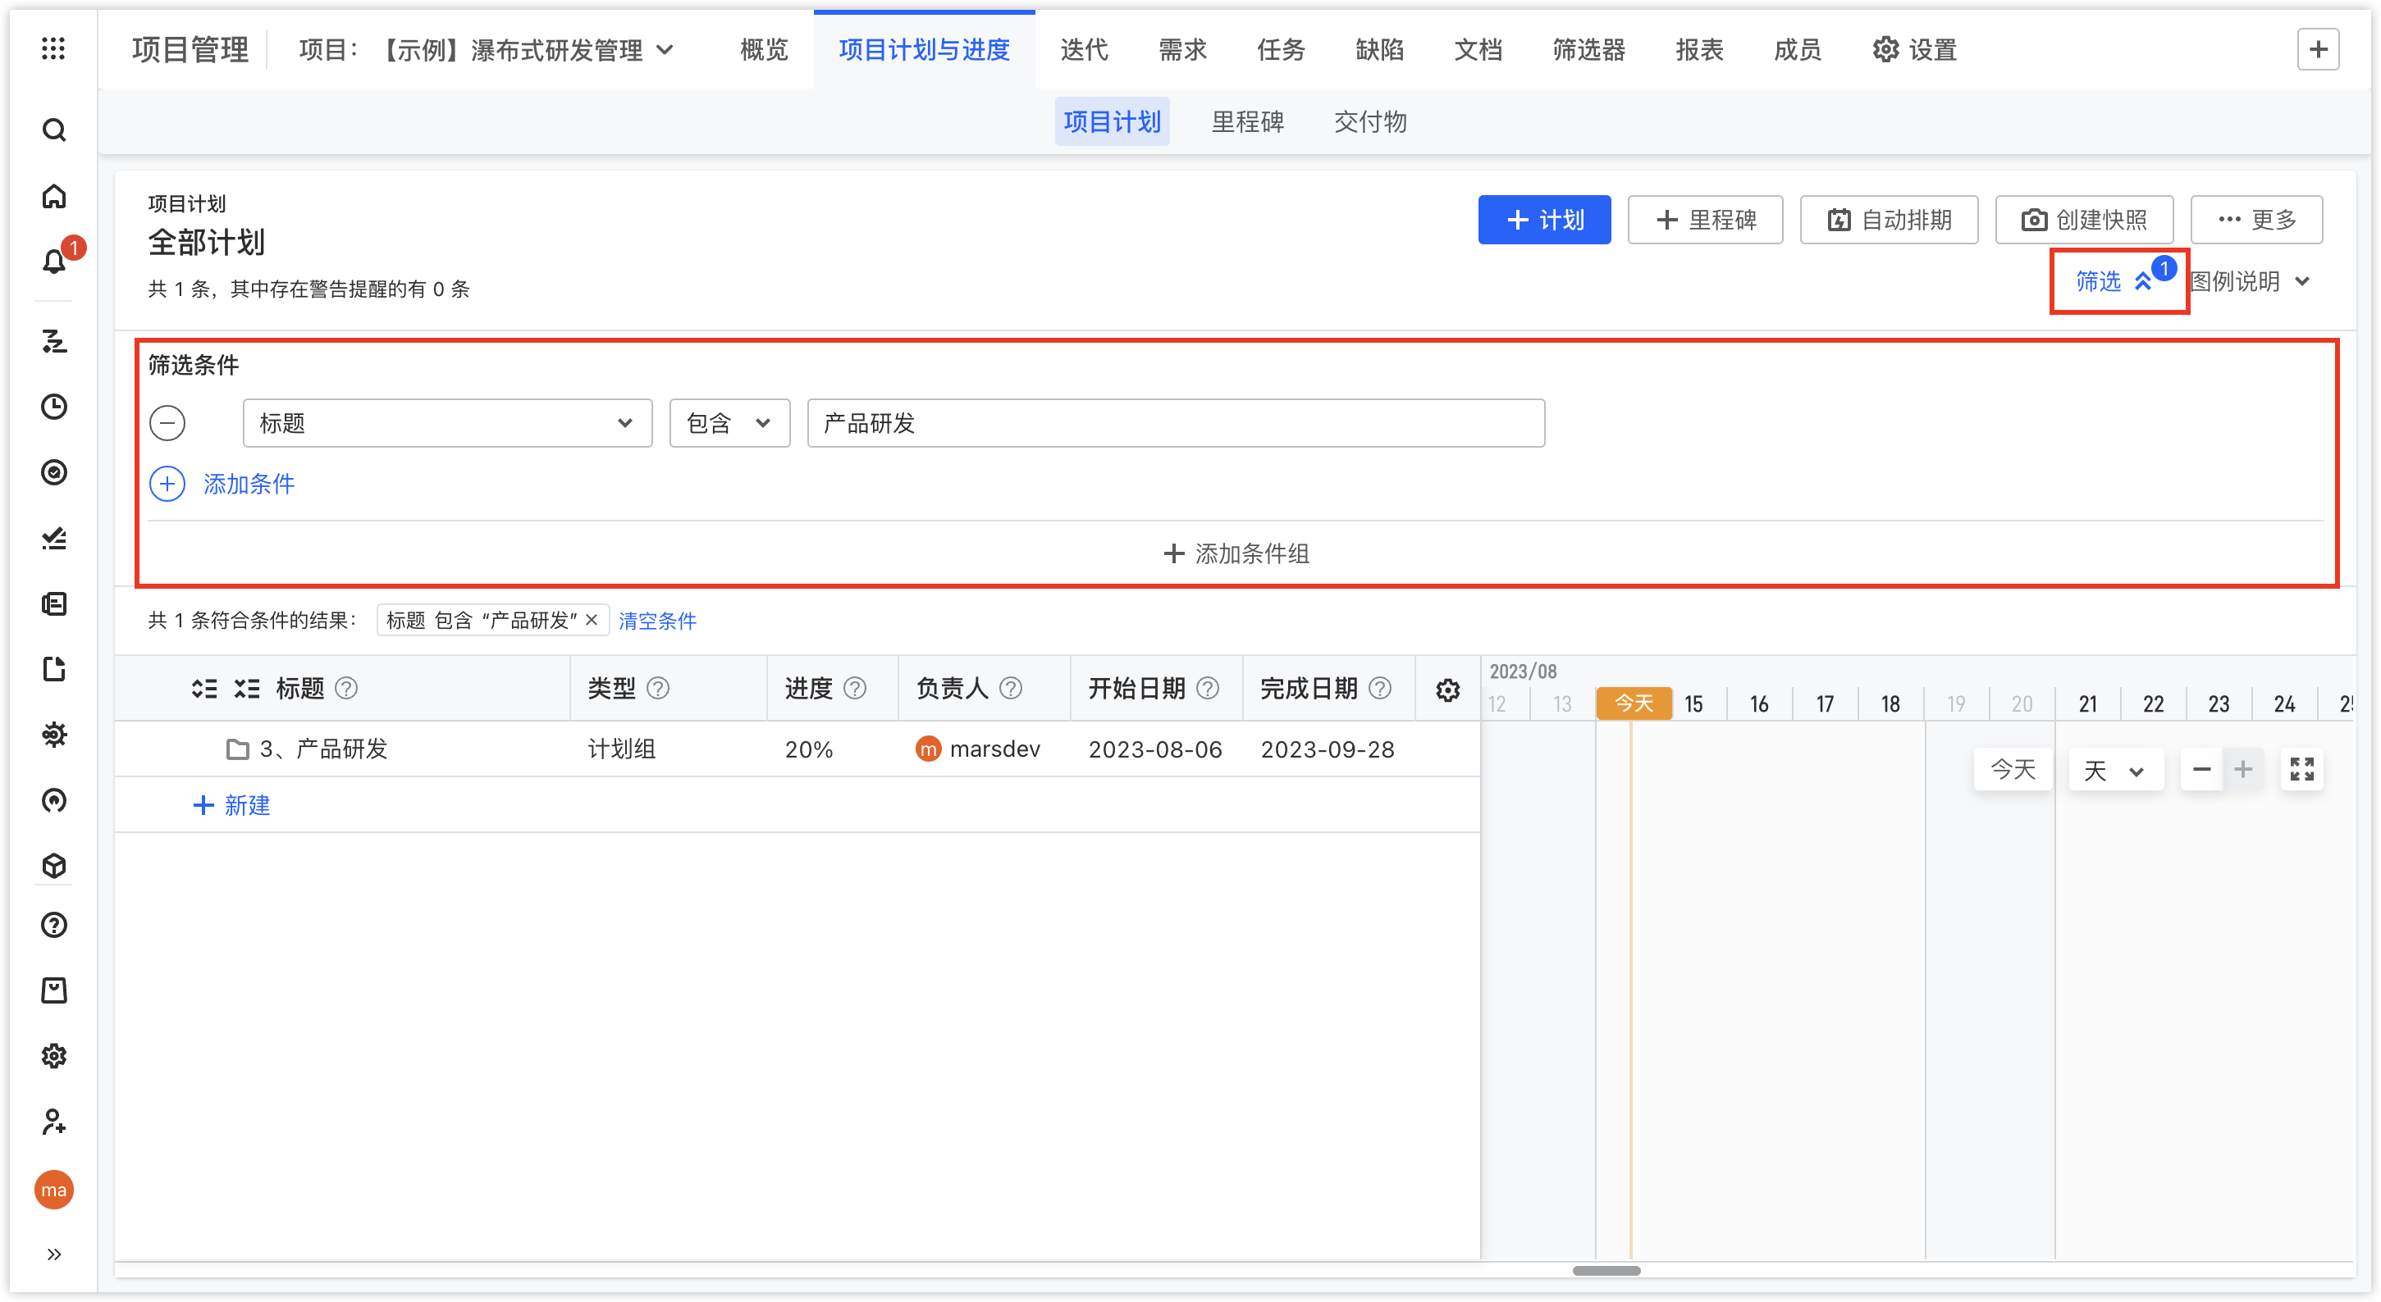Image resolution: width=2381 pixels, height=1302 pixels.
Task: Click the horizontal Gantt scrollbar
Action: 1606,1271
